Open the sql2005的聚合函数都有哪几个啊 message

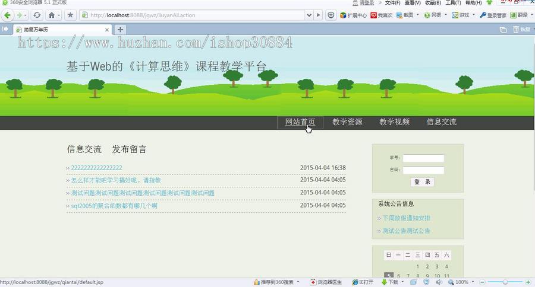[114, 206]
